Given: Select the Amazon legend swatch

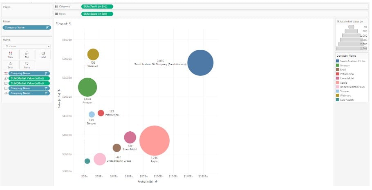Looking at the screenshot, I should [x=338, y=65].
